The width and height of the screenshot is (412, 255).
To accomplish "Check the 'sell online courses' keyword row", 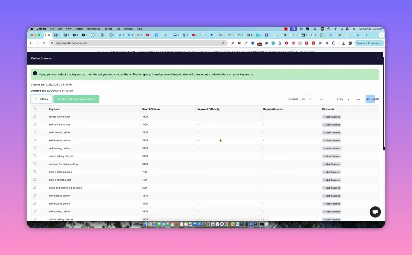I will (x=34, y=124).
